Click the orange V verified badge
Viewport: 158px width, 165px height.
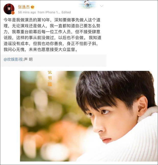tap(13, 13)
